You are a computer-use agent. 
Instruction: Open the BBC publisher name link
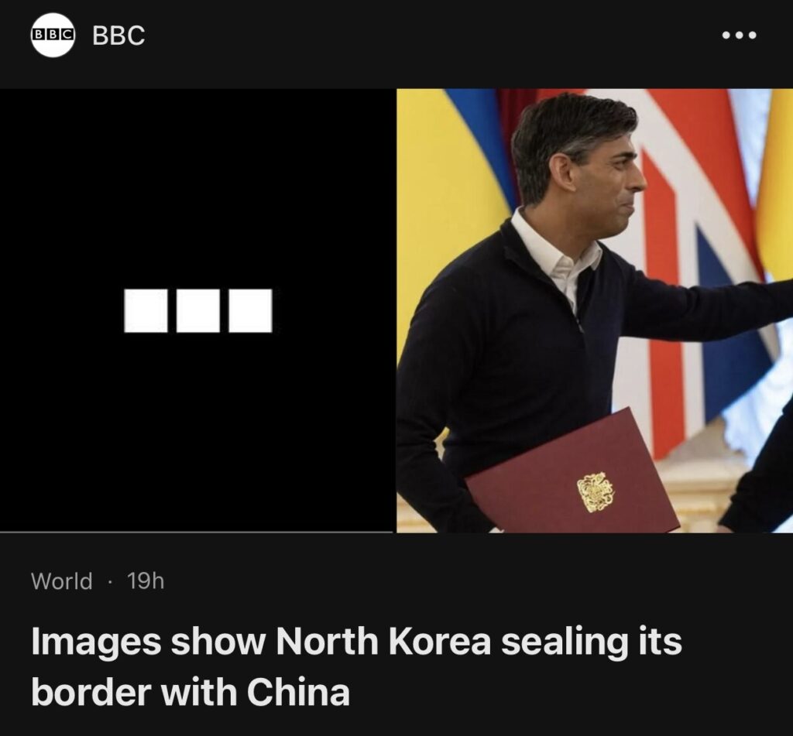pos(118,35)
